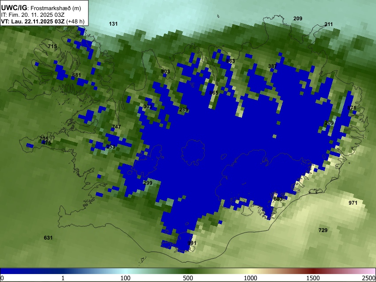The height and width of the screenshot is (282, 376).
Task: Click the legend tick label 1000
Action: 250,278
